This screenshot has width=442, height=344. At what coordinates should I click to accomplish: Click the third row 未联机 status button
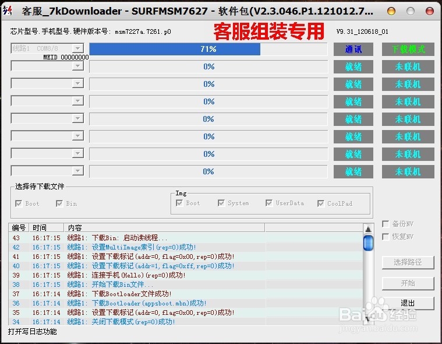click(408, 85)
